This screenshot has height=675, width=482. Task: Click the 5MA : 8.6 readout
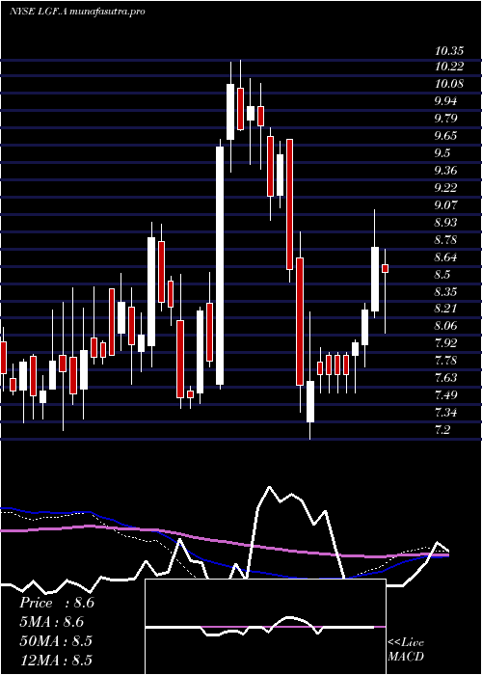coord(51,622)
